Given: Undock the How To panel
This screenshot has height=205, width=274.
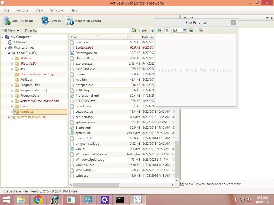Looking at the screenshot, I should pos(267,18).
